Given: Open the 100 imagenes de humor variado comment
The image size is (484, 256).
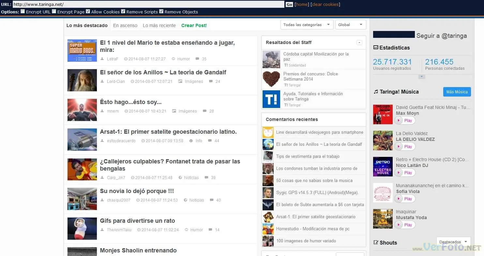Looking at the screenshot, I should pos(306,241).
